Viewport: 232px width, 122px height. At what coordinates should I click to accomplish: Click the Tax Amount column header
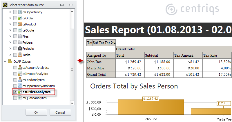coord(188,55)
